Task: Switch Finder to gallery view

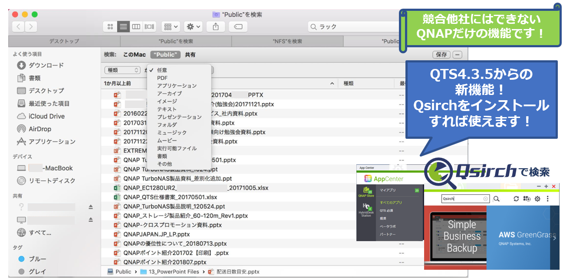Action: (149, 27)
